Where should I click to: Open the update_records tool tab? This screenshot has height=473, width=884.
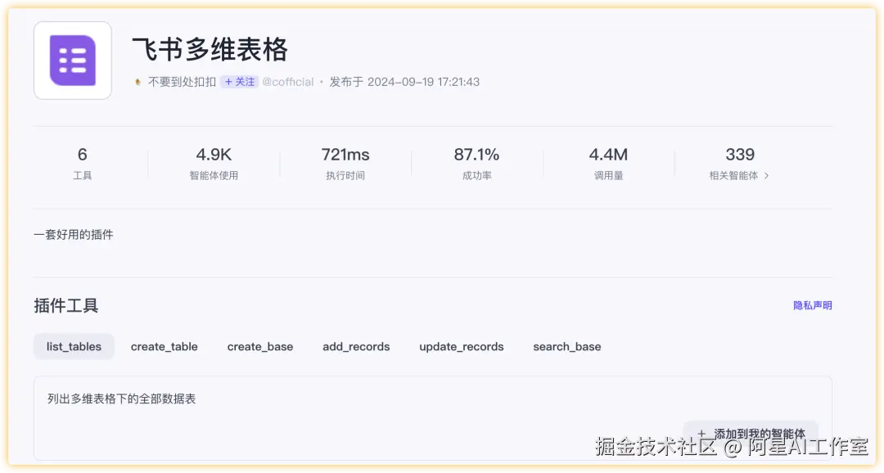point(461,347)
